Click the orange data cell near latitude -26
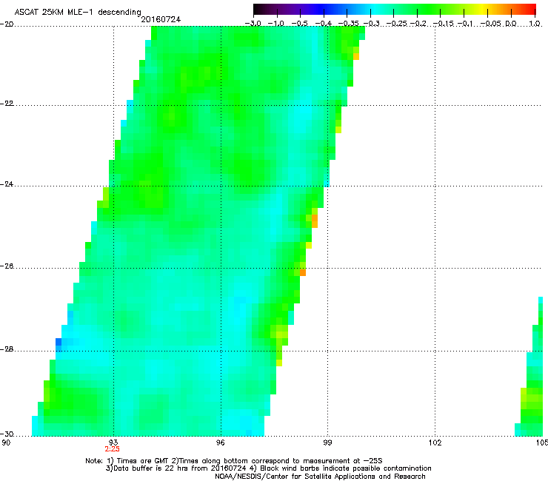 (303, 272)
